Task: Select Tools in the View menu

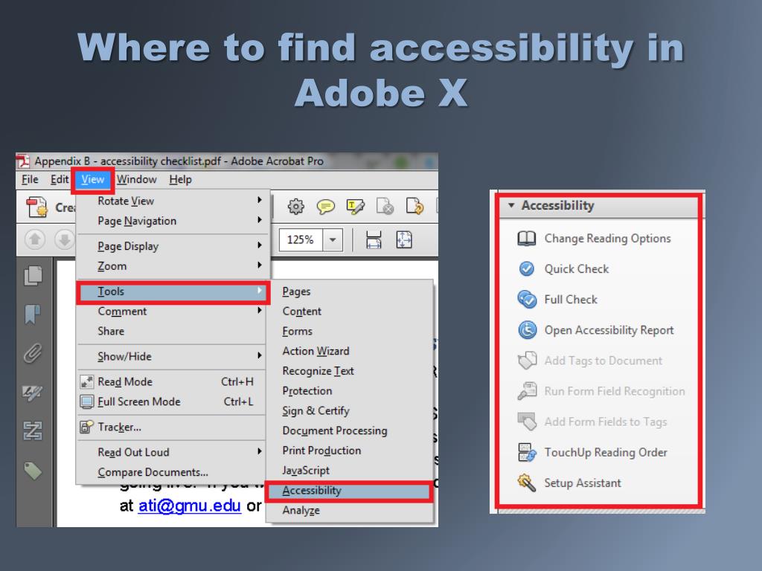Action: pos(173,291)
